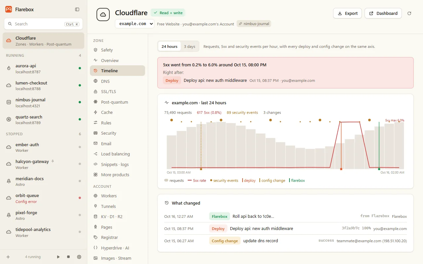Select the 24 hours range
423x264 pixels.
(170, 47)
